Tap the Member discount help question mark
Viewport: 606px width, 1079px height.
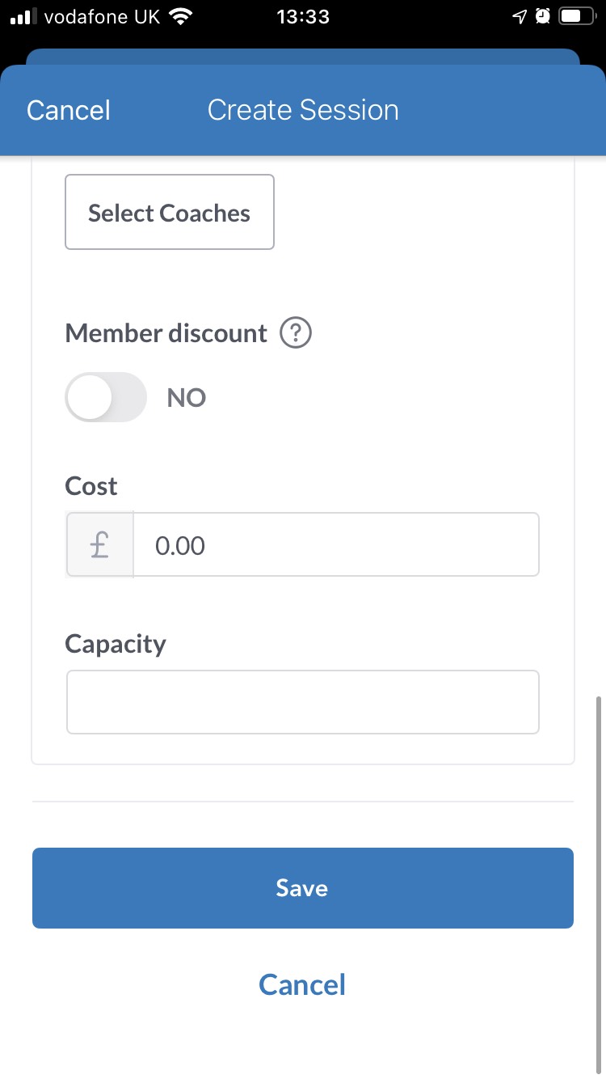coord(296,333)
